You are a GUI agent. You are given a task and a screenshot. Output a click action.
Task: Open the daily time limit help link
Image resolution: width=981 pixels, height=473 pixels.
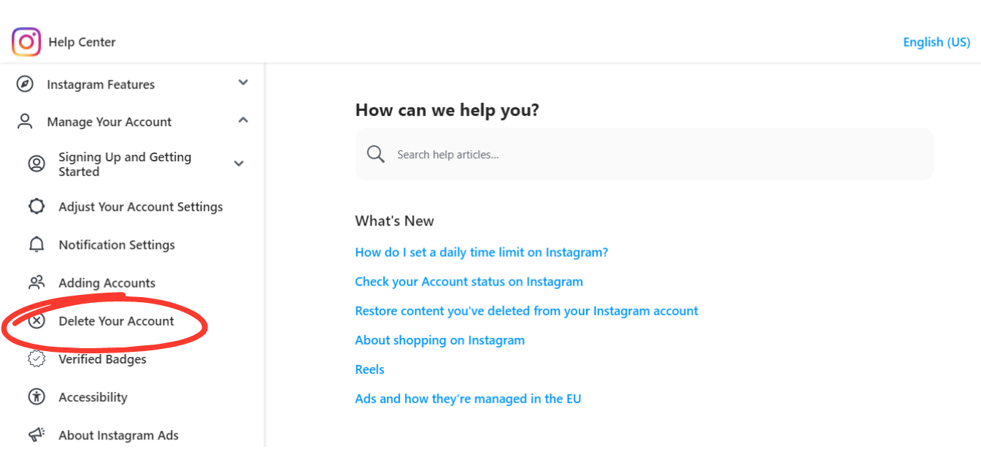point(482,253)
